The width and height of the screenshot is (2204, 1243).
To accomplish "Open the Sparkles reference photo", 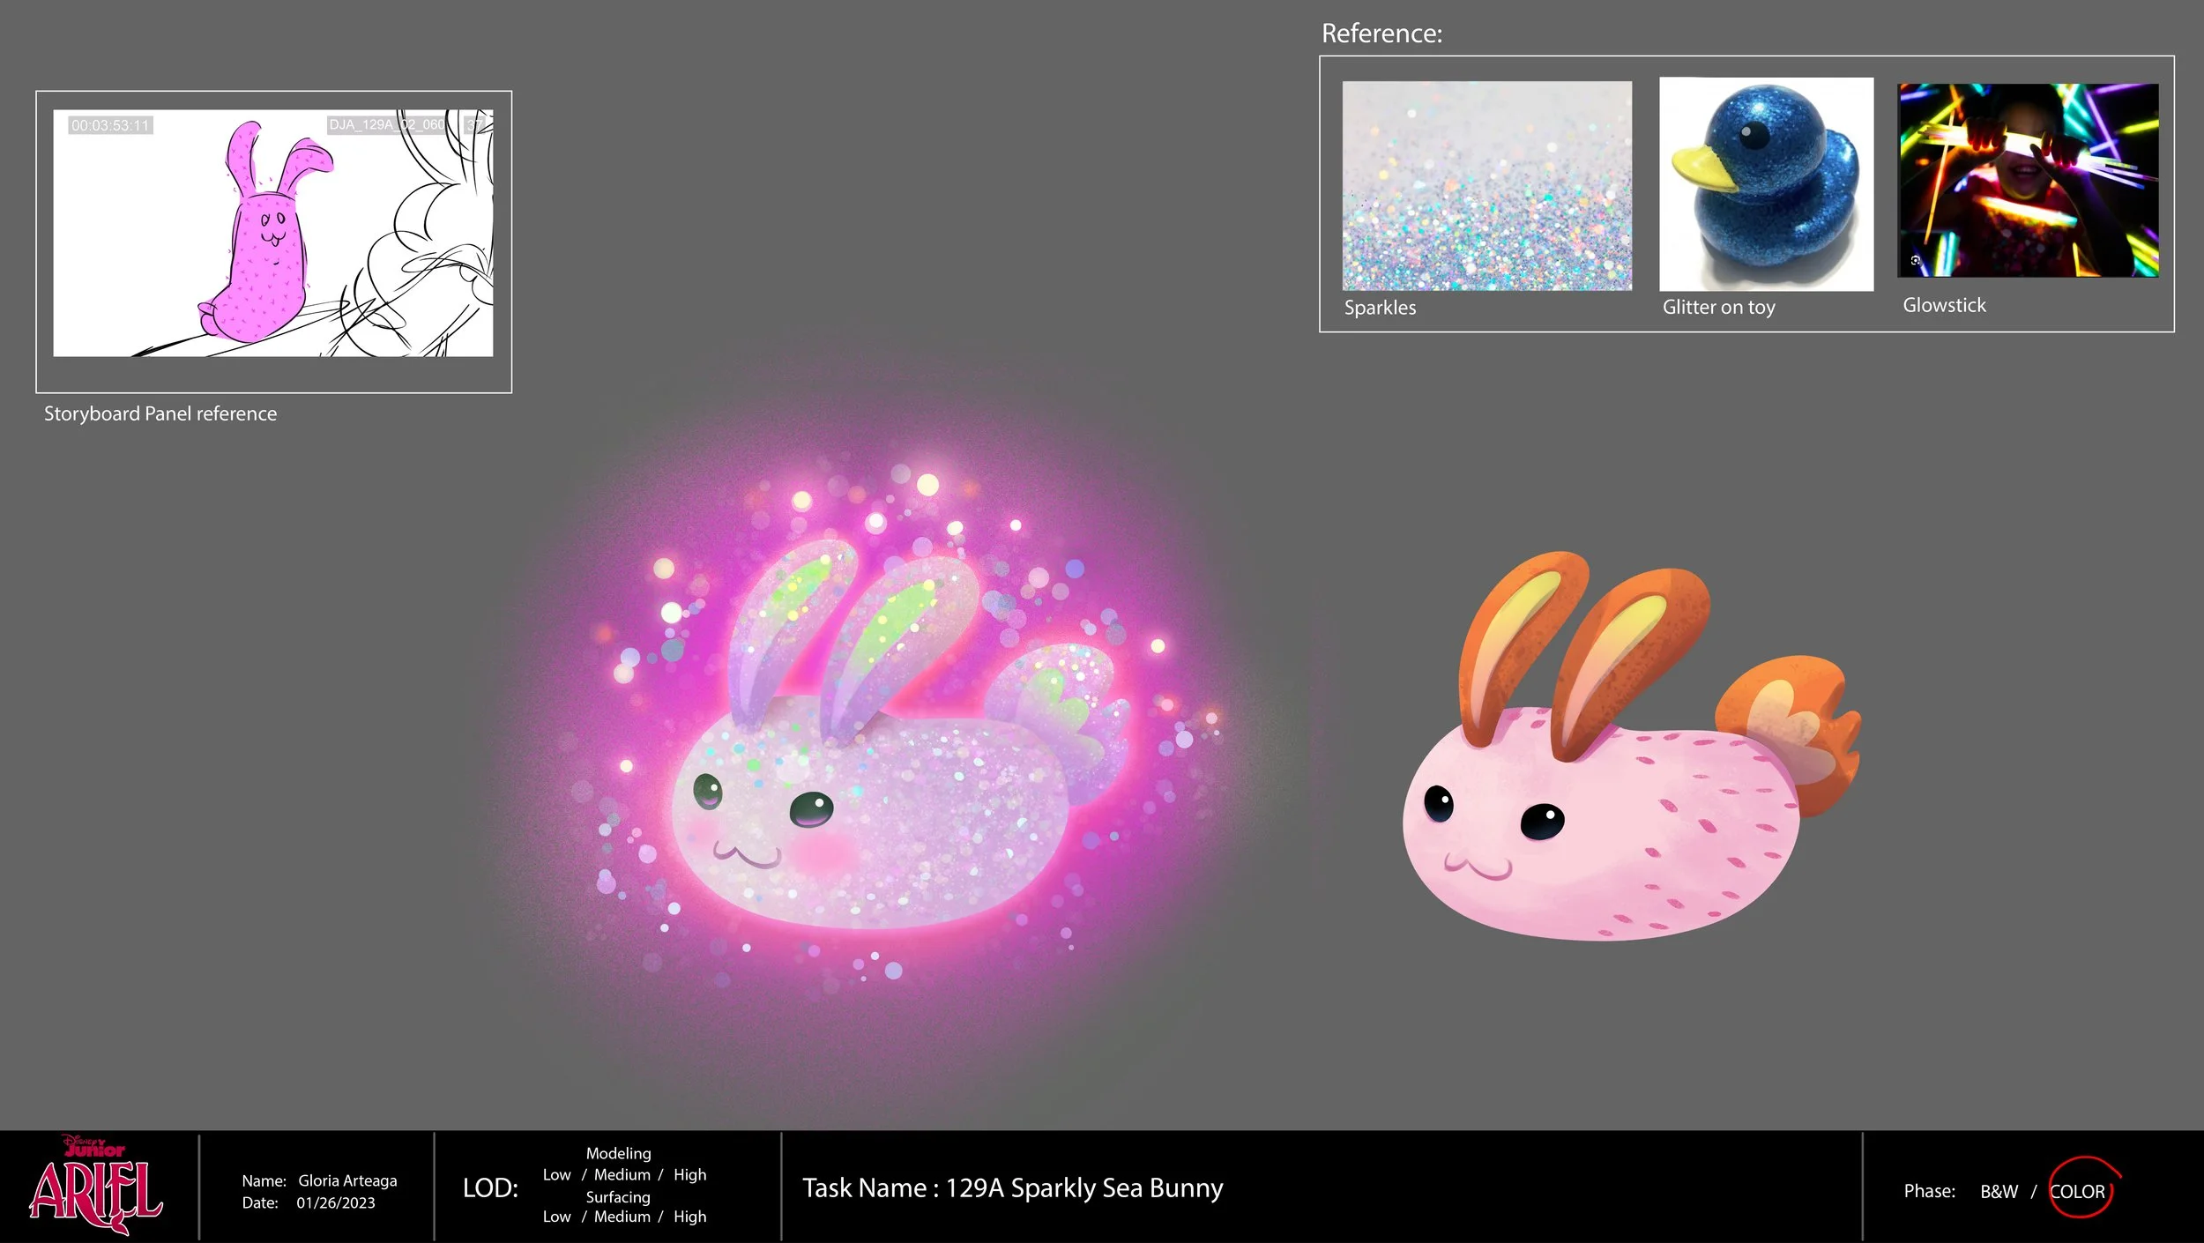I will (1486, 186).
